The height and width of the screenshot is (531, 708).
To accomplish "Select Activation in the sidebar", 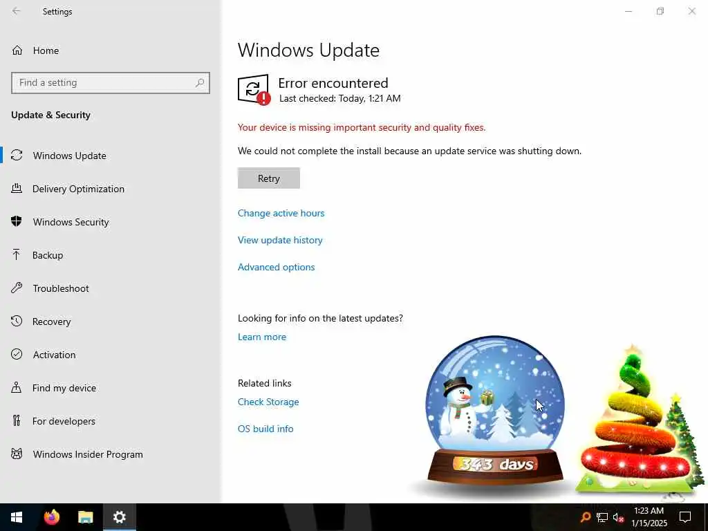I will [x=54, y=355].
